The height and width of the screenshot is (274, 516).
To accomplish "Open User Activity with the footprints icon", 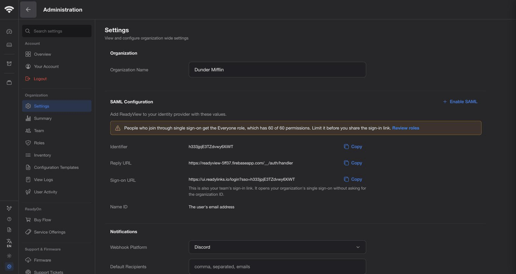I will 56,192.
